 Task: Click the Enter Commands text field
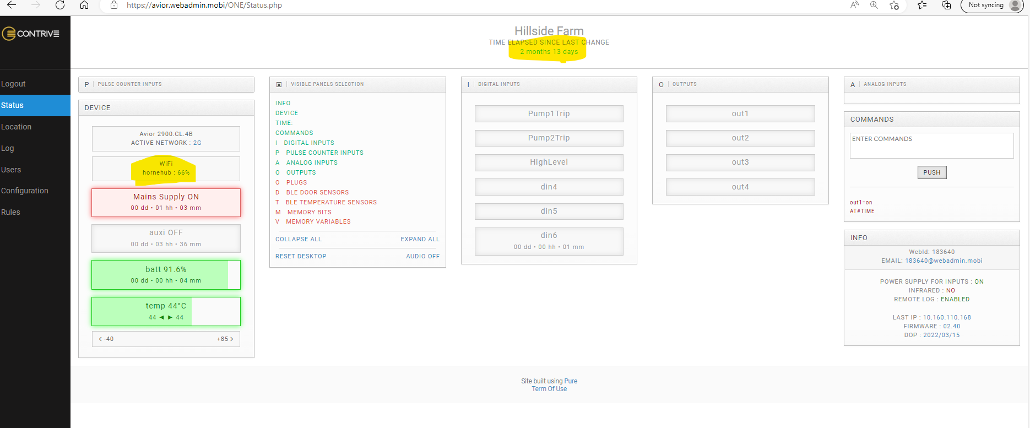coord(931,145)
